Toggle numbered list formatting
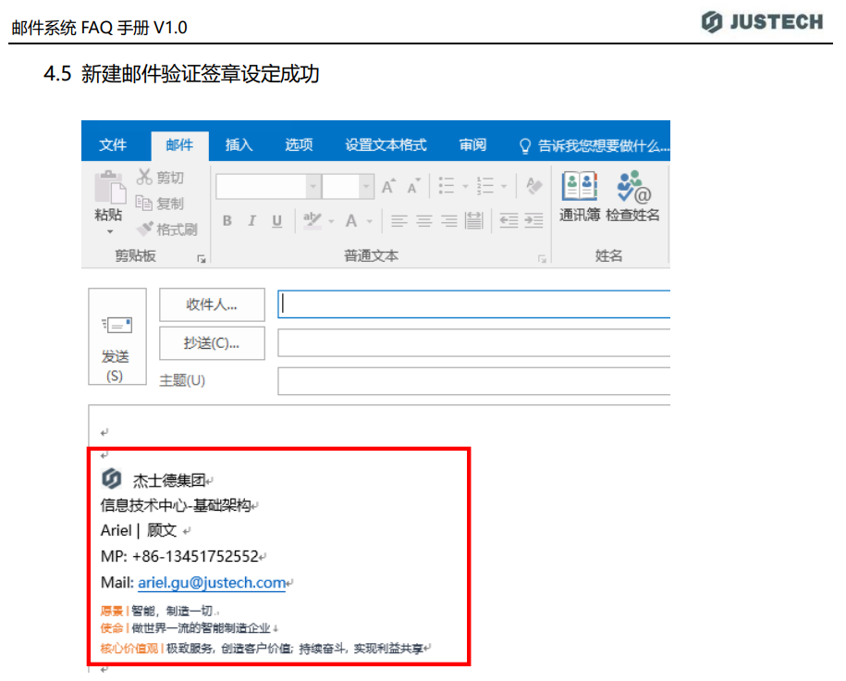This screenshot has height=681, width=846. (485, 186)
